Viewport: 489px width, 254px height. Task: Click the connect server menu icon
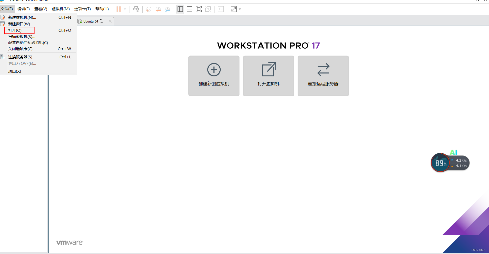coord(2,57)
